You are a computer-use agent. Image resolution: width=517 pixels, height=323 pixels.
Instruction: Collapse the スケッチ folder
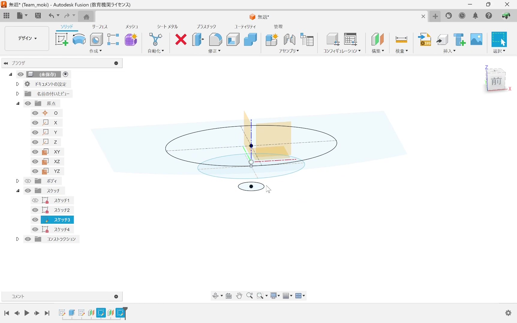pos(18,191)
